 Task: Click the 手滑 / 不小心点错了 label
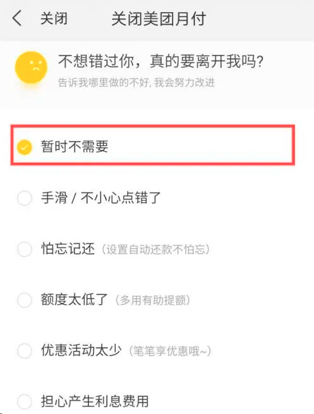[x=101, y=198]
